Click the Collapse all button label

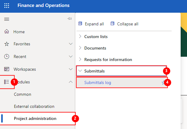[128, 24]
